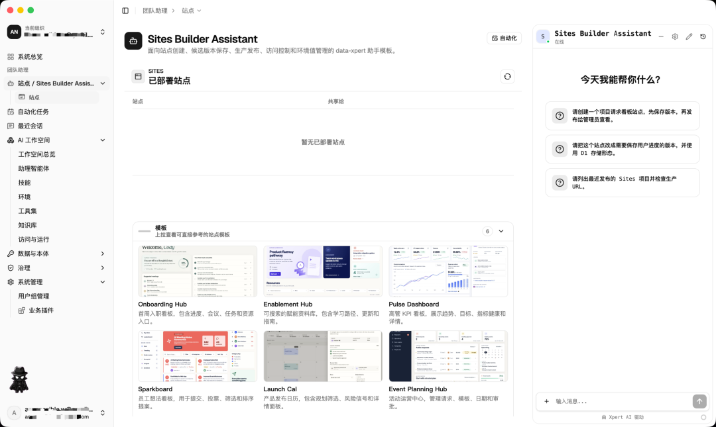716x427 pixels.
Task: Open the 站点 breadcrumb dropdown
Action: [x=192, y=11]
